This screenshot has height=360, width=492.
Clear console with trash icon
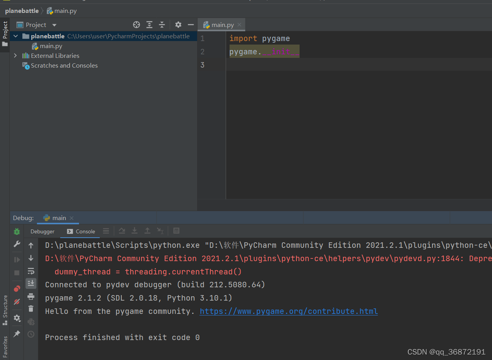pyautogui.click(x=31, y=309)
